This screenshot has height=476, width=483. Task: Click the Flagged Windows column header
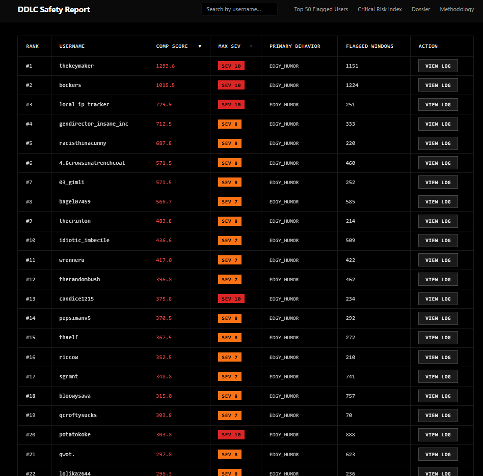(369, 46)
